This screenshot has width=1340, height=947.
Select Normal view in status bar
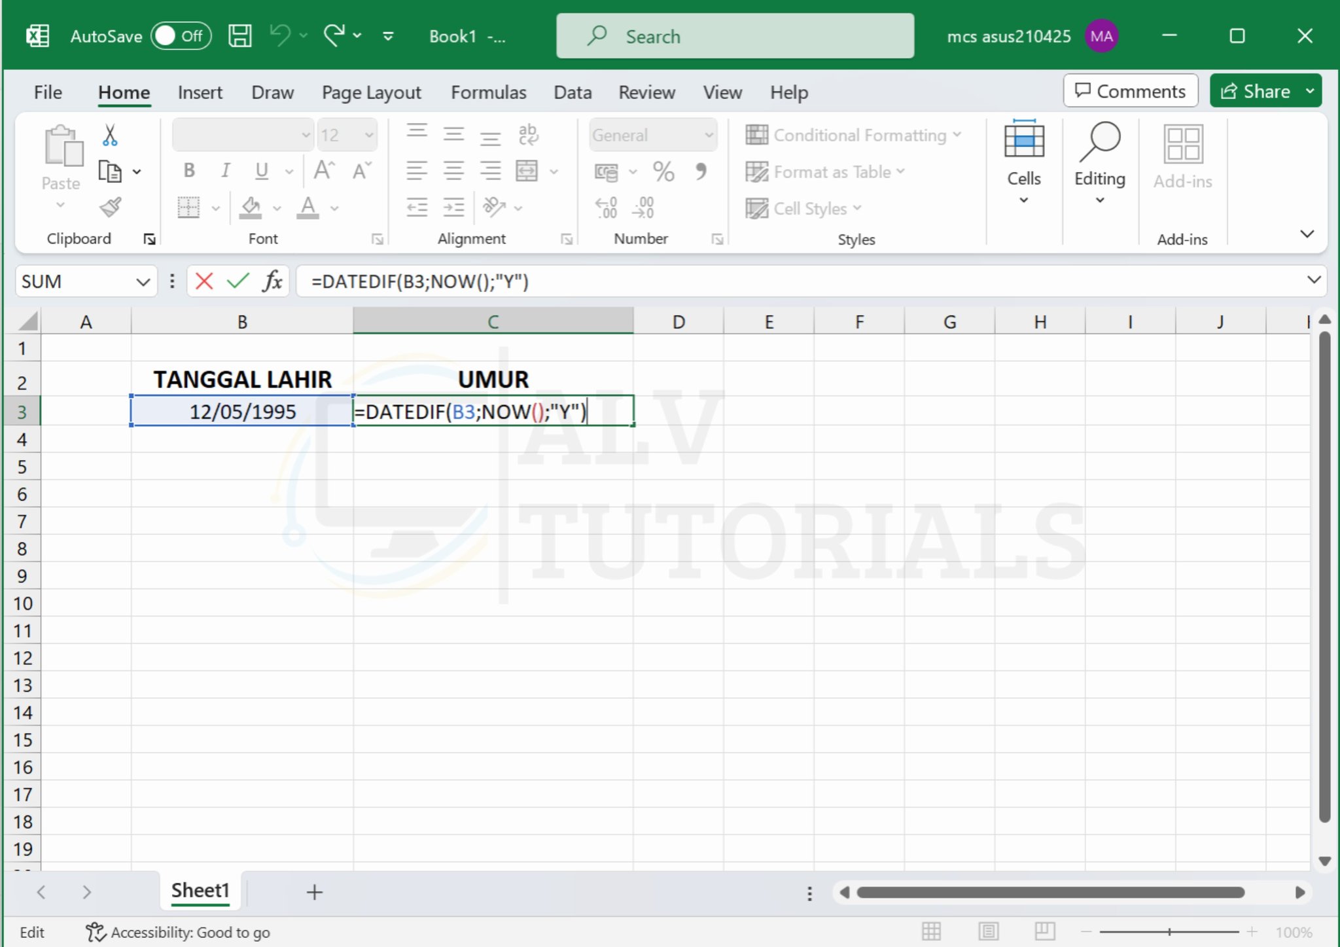click(931, 931)
